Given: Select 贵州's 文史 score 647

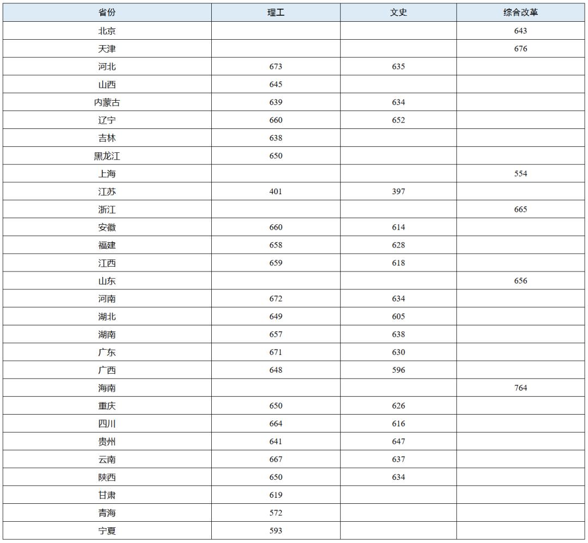Looking at the screenshot, I should coord(398,441).
